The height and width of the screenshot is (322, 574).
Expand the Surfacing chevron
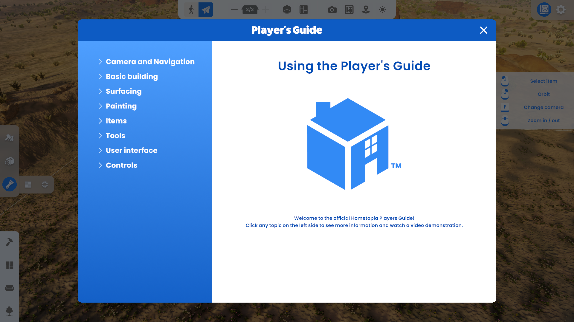(x=100, y=91)
